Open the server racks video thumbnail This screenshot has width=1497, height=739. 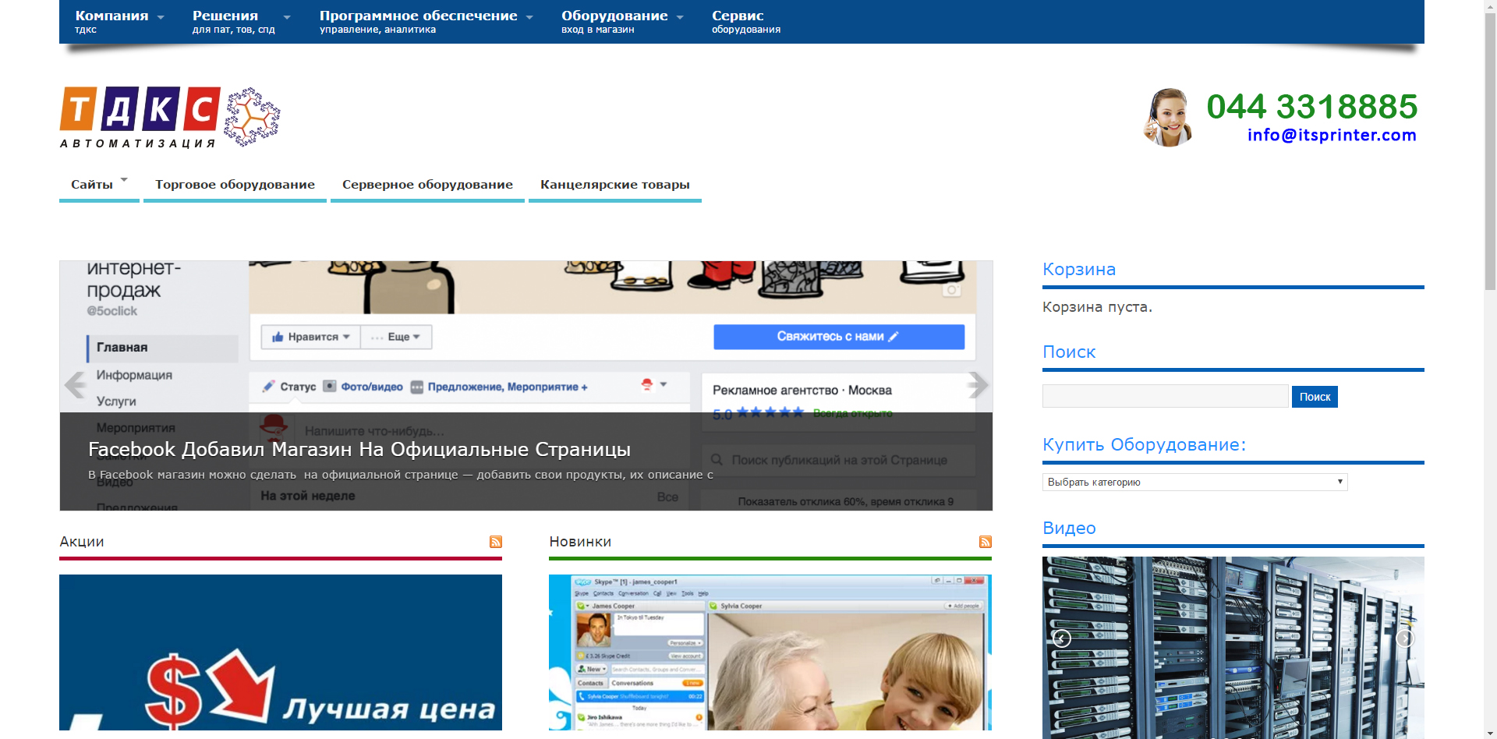1233,647
